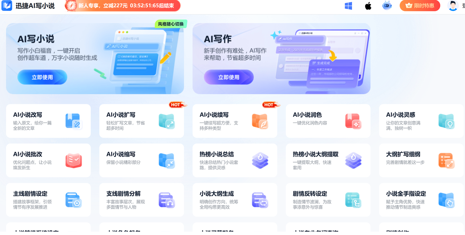
Task: Click description 保留小说精彩部分
Action: coord(124,162)
